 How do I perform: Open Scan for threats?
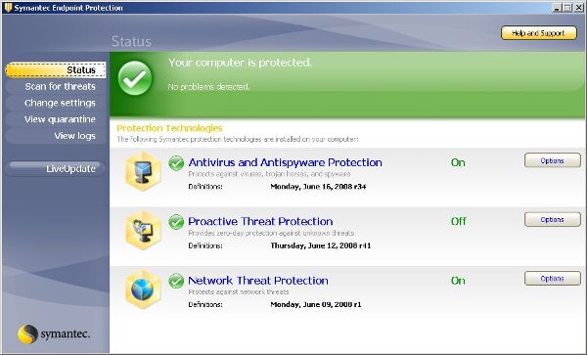point(56,86)
